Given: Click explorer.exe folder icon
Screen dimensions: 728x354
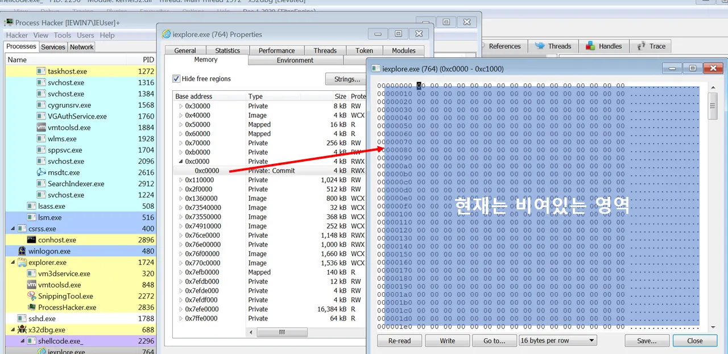Looking at the screenshot, I should coord(22,263).
